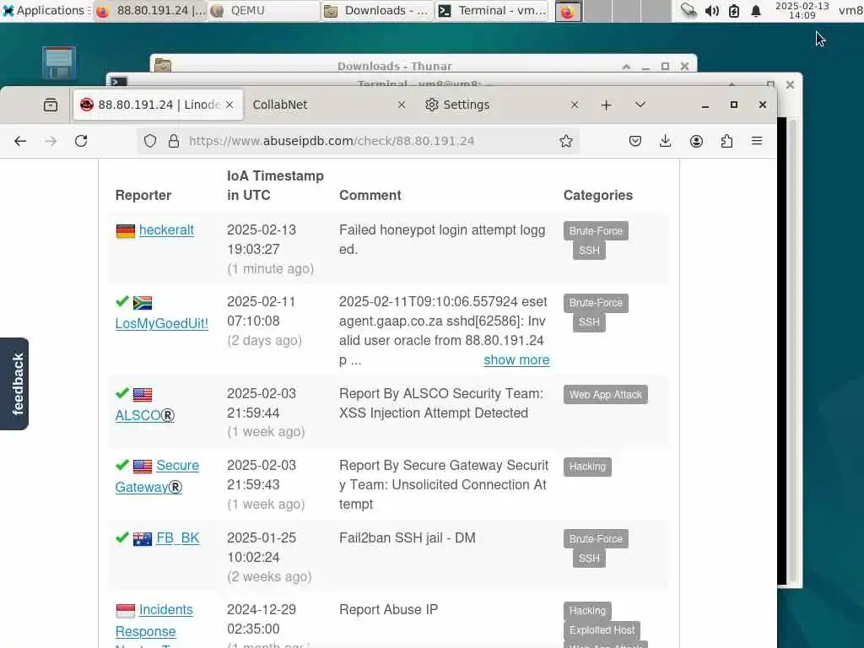This screenshot has width=864, height=648.
Task: Reload the AbuseIPDB page
Action: point(81,141)
